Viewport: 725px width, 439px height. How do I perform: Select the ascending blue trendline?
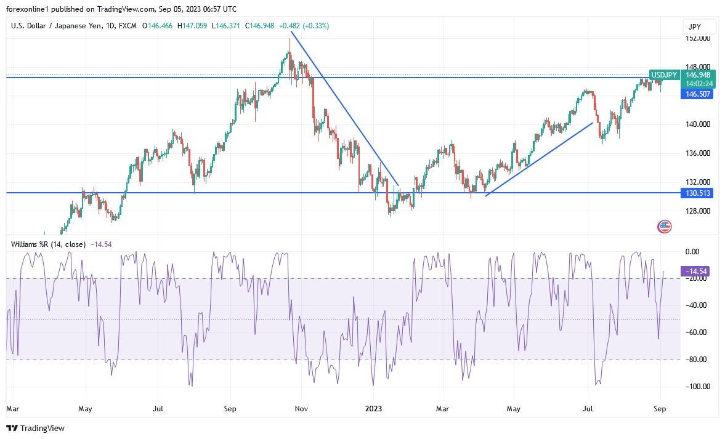click(539, 160)
